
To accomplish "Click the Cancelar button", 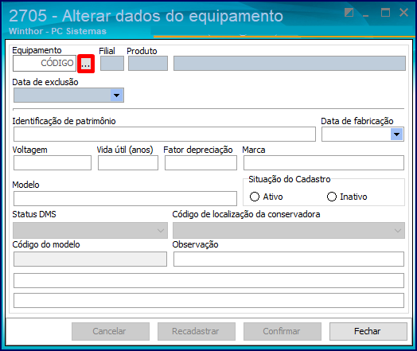I will pos(111,331).
